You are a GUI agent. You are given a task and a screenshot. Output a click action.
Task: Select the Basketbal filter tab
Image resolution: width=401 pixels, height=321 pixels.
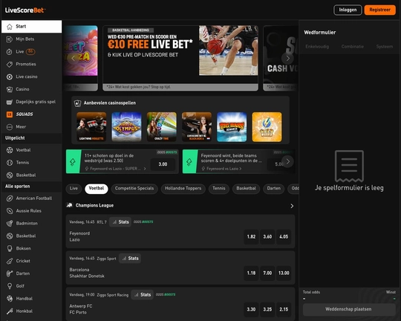(x=246, y=189)
